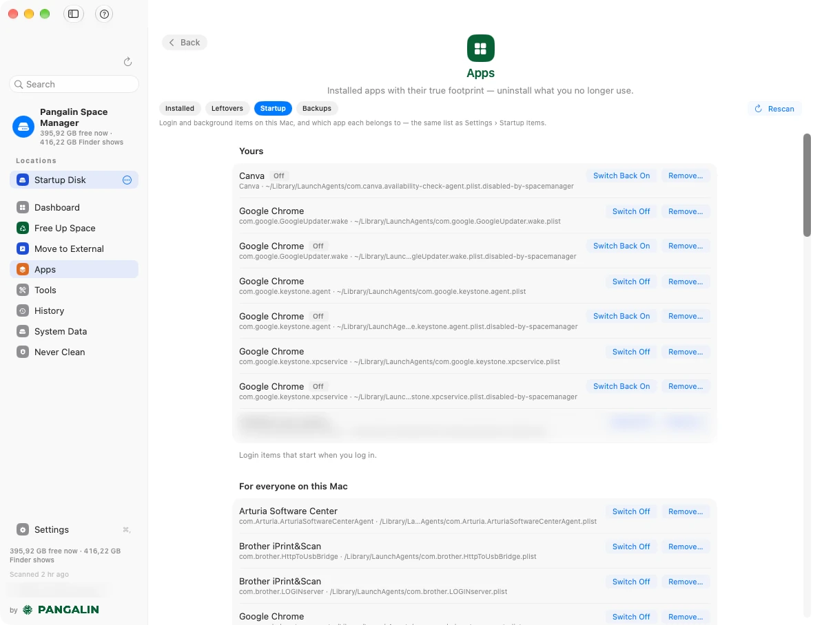
Task: Click the Never Clean icon
Action: point(22,352)
